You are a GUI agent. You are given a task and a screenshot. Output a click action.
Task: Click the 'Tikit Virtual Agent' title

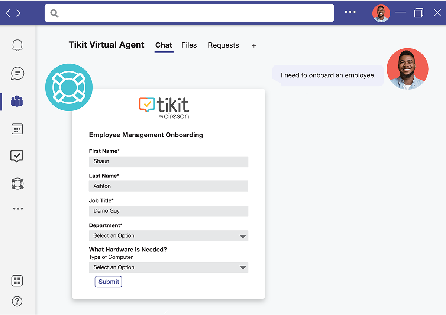[x=106, y=45]
